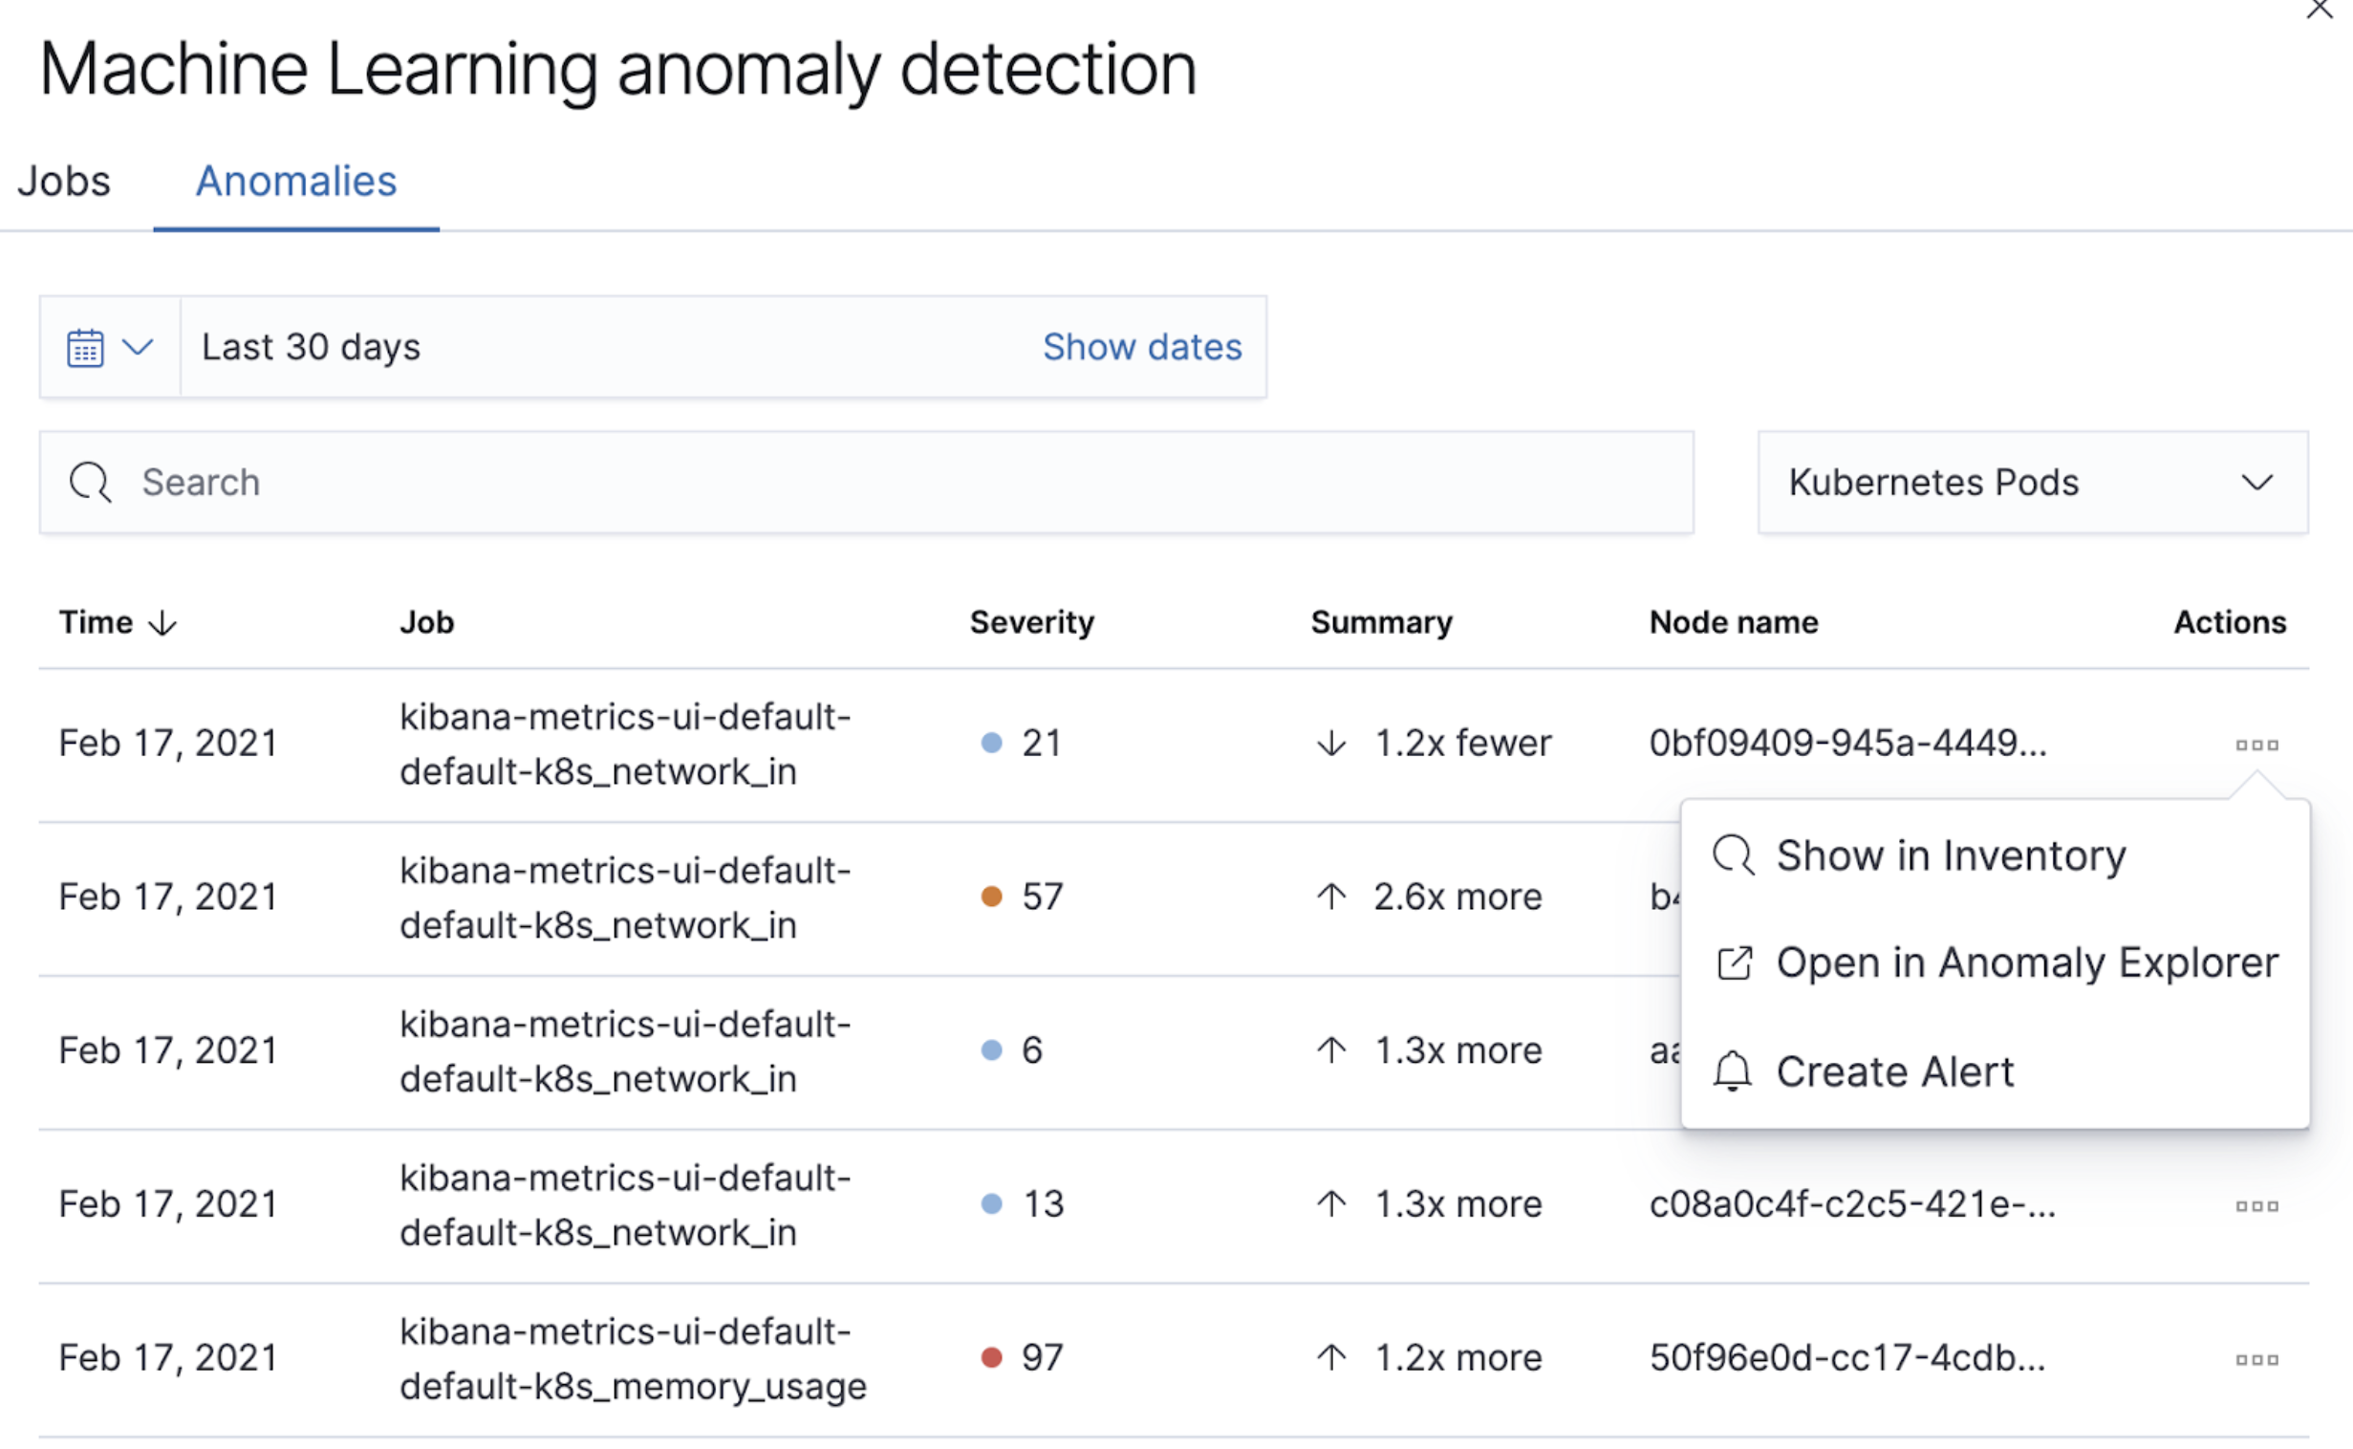Click the external link icon beside Open in Anomaly Explorer
The image size is (2353, 1449).
tap(1734, 963)
